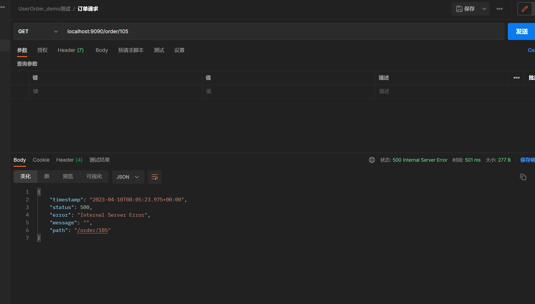Click the 500 Internal Server Error status
Screen dimensions: 535x304
tap(420, 160)
